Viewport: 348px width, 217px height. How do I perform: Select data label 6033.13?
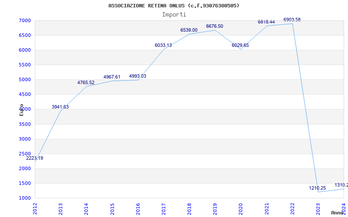pyautogui.click(x=164, y=46)
